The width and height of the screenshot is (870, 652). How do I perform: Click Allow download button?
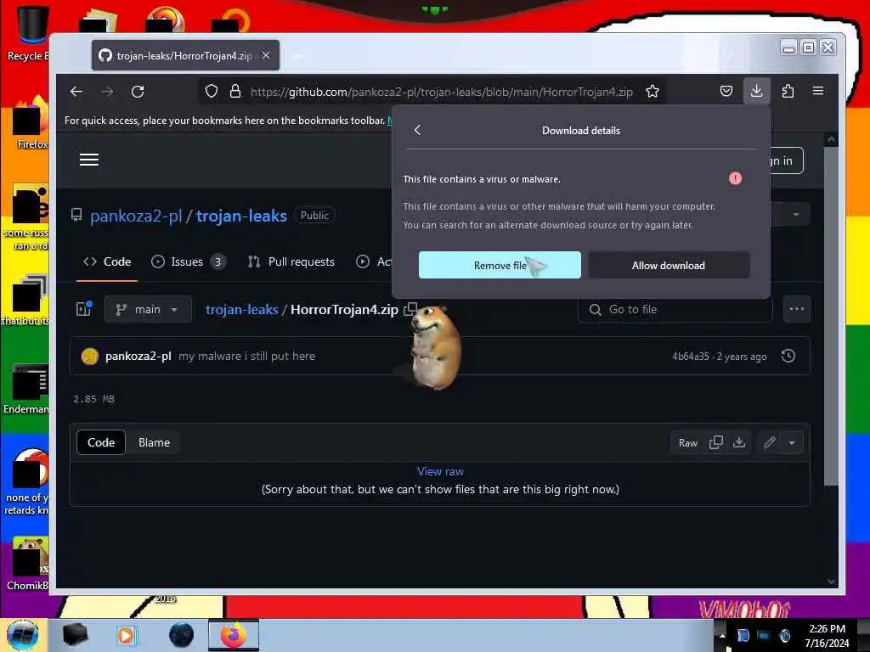pos(669,265)
